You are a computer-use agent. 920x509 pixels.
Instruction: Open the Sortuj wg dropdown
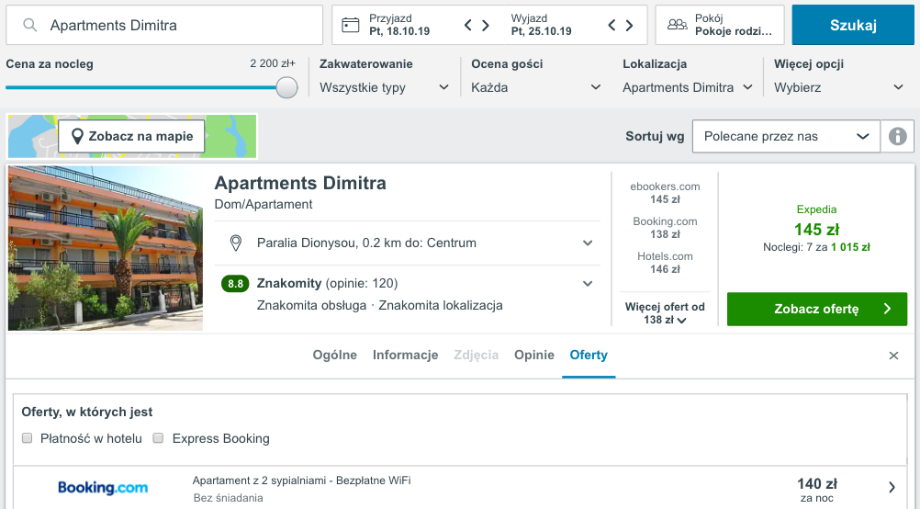point(786,136)
